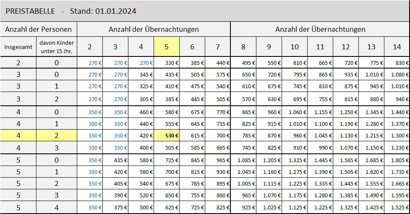Click the PREISTABELLE title with date 01.01.2024

[x=71, y=11]
